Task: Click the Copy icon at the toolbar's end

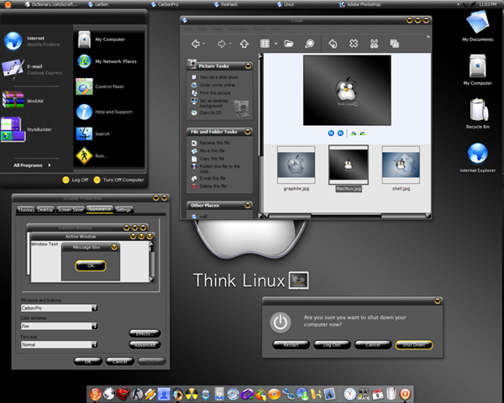Action: coord(395,44)
